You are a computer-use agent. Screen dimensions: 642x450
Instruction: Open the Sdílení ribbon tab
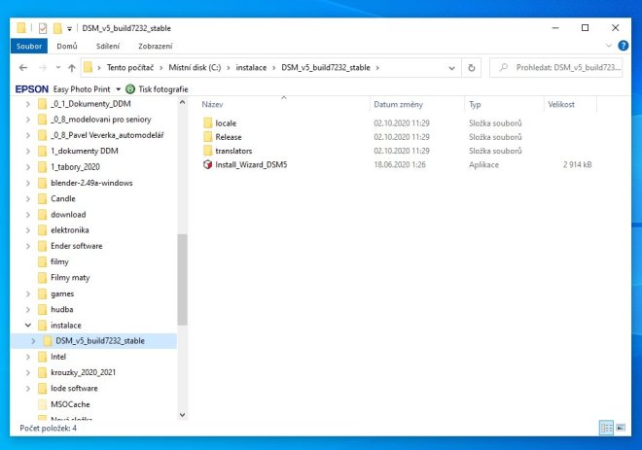click(x=108, y=46)
